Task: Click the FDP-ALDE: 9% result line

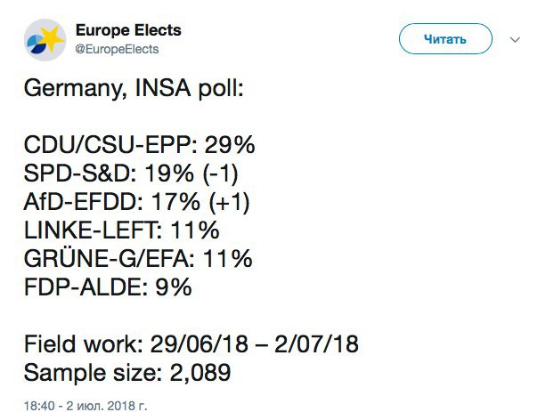Action: point(108,287)
